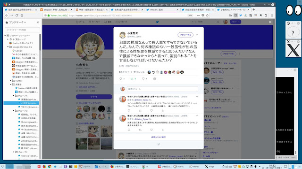
Task: Reply to the tweet using the speech-bubble icon
Action: (x=121, y=78)
